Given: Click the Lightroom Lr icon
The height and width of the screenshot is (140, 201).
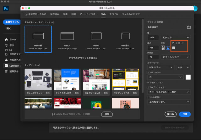Looking at the screenshot, I should [6, 66].
